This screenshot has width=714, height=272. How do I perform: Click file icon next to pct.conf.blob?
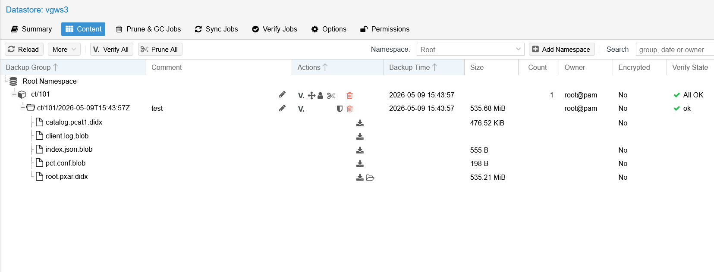pyautogui.click(x=39, y=163)
